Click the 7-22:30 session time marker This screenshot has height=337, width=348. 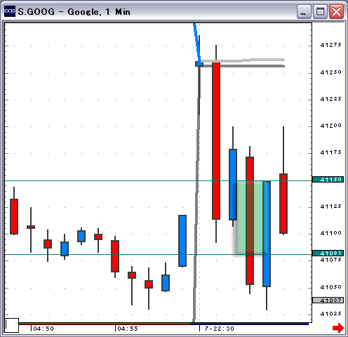[x=220, y=329]
